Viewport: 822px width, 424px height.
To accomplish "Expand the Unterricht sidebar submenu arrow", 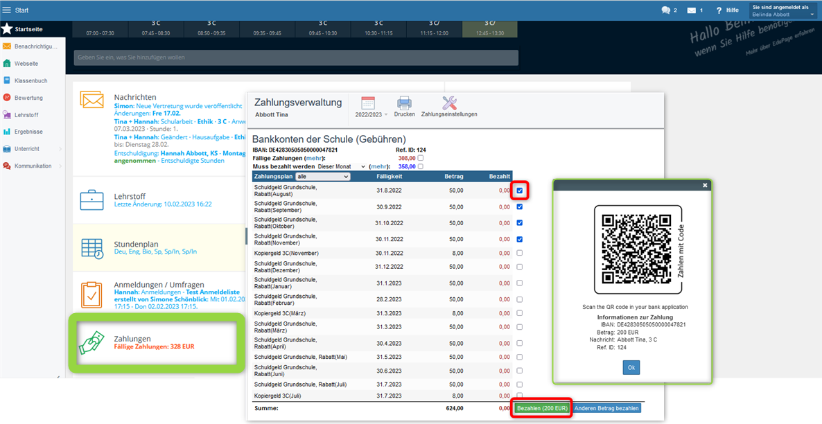I will (x=60, y=149).
